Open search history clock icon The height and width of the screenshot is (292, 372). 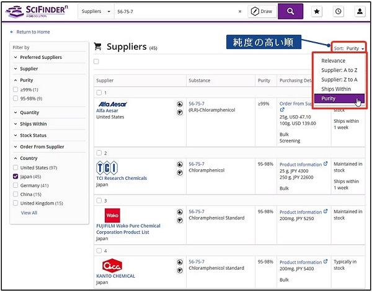click(x=339, y=11)
